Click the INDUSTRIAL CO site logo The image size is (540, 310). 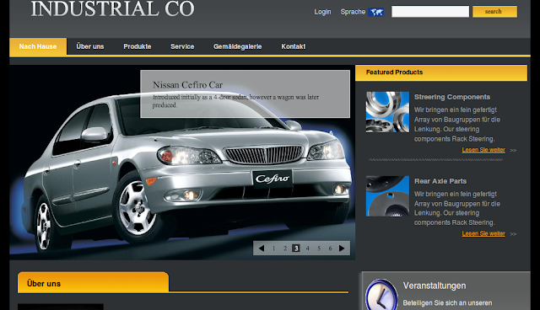(112, 8)
